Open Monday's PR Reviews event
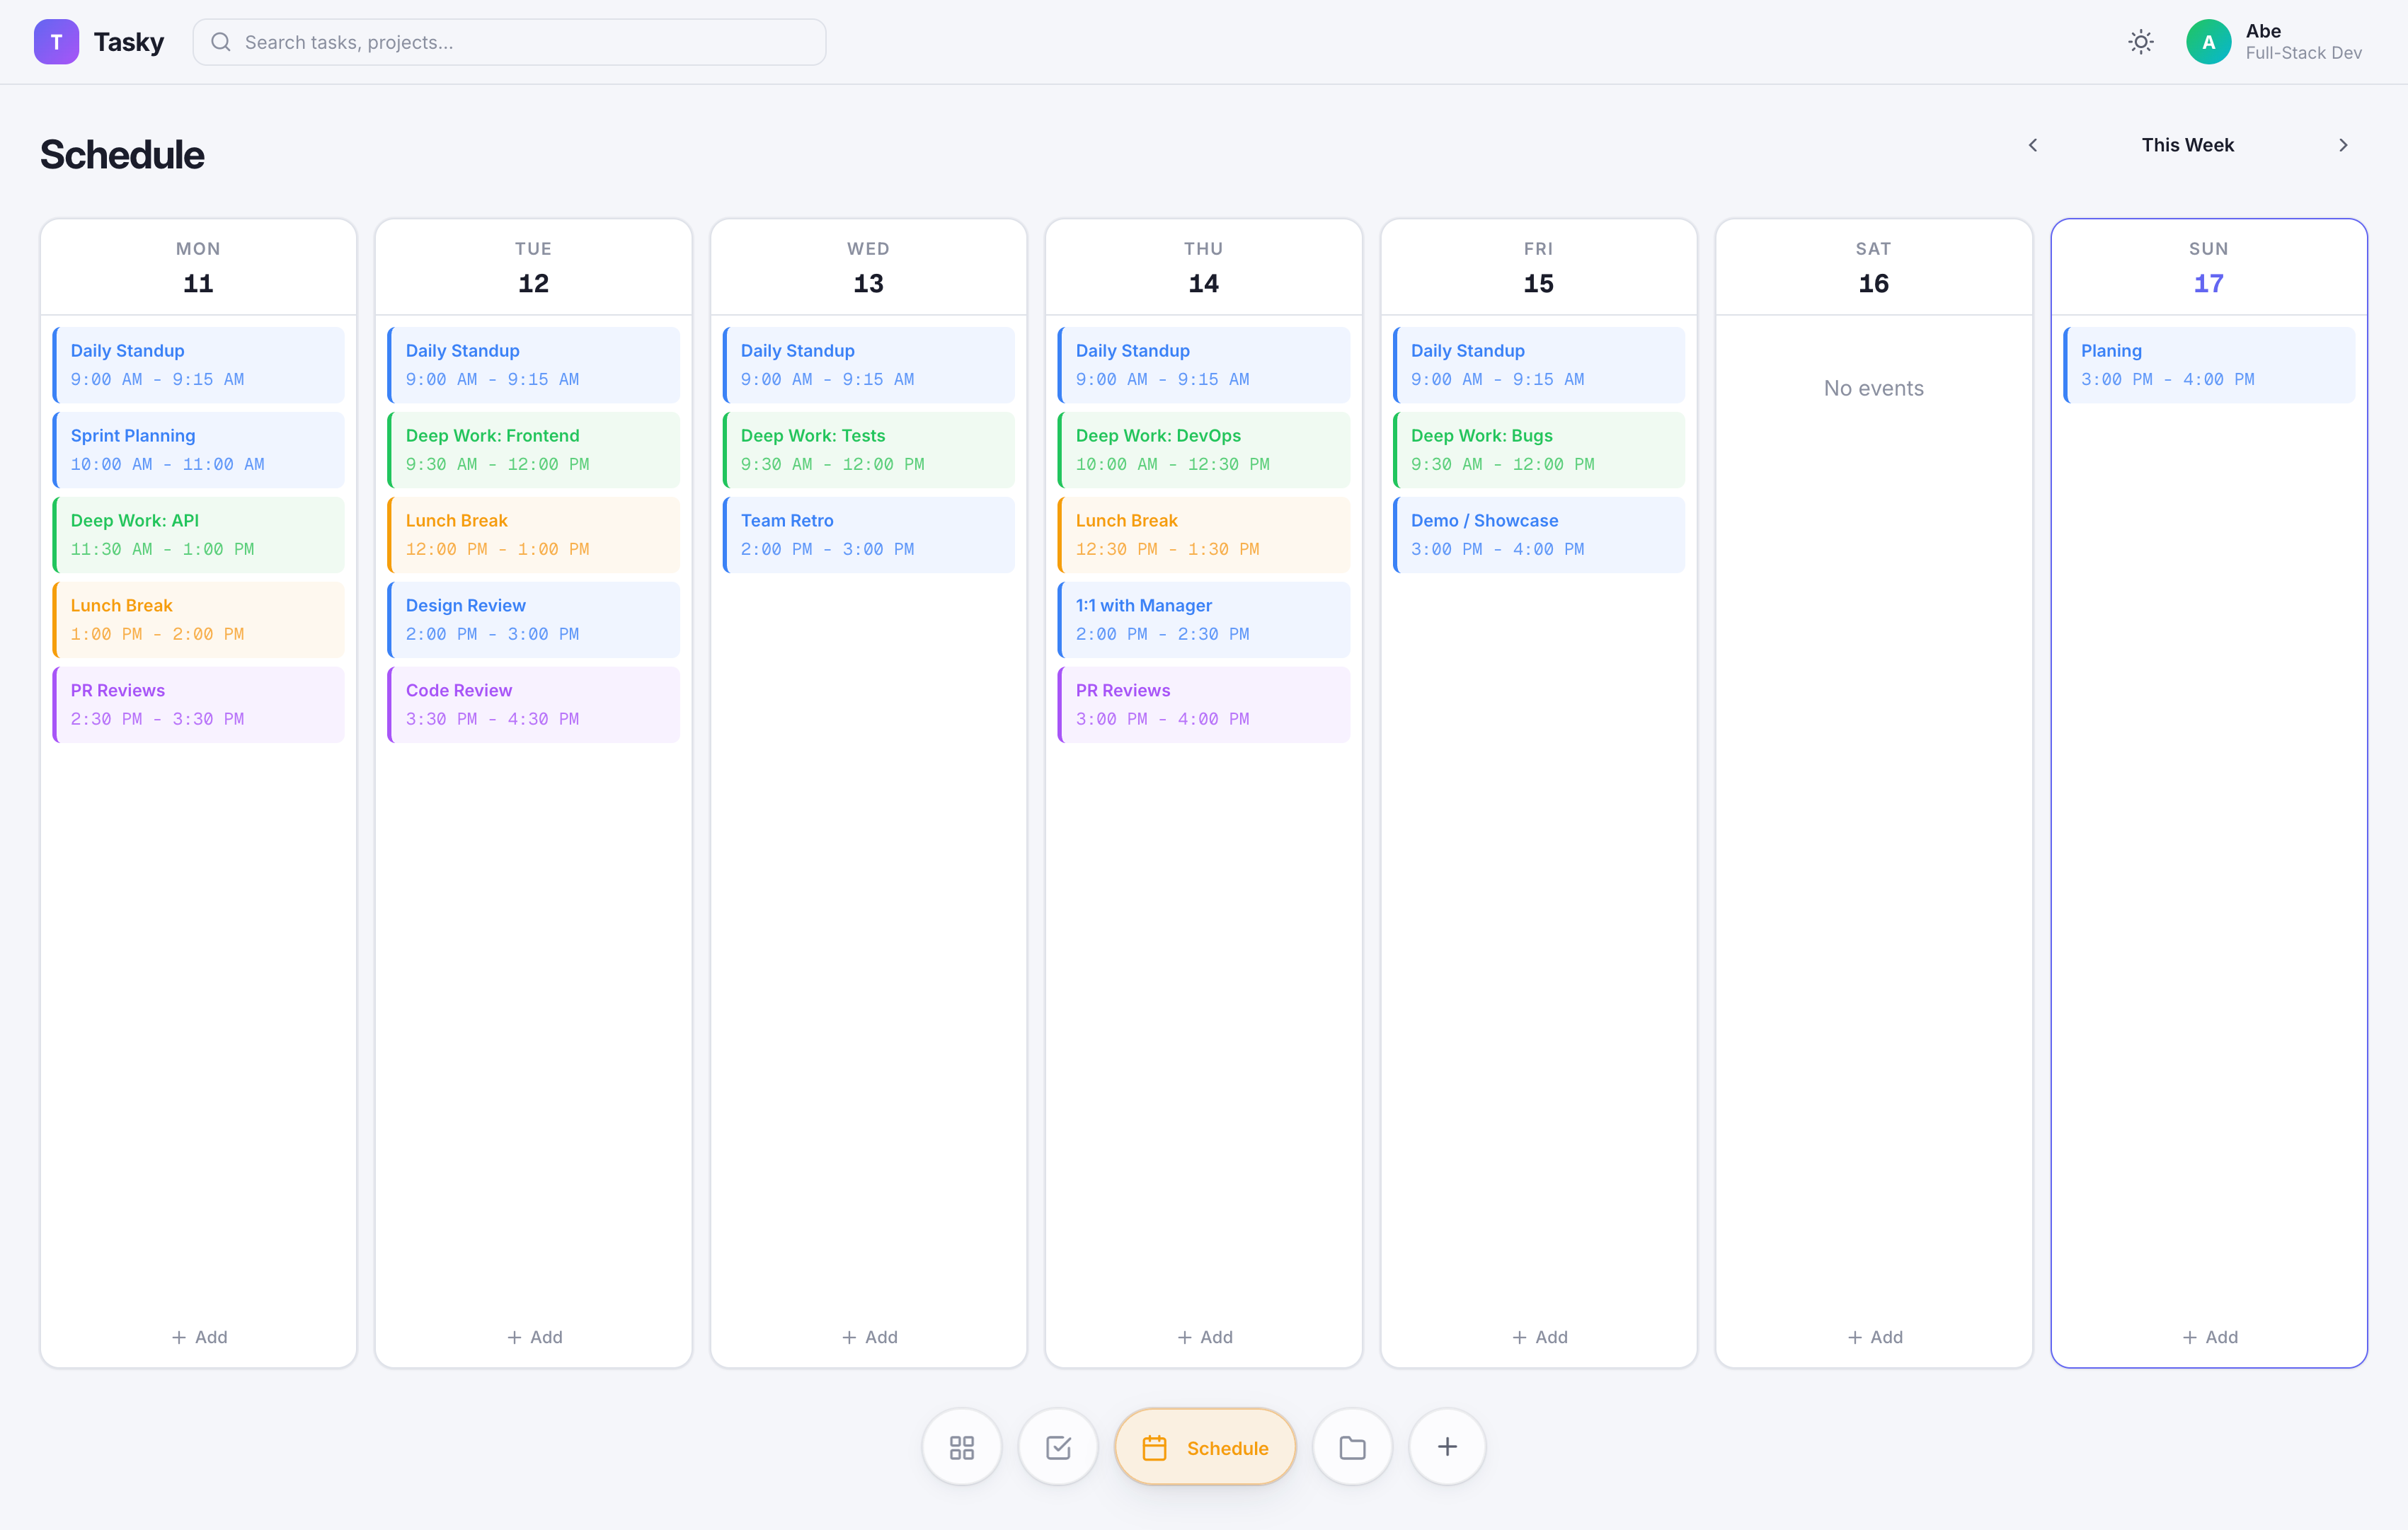The height and width of the screenshot is (1530, 2408). click(x=199, y=705)
